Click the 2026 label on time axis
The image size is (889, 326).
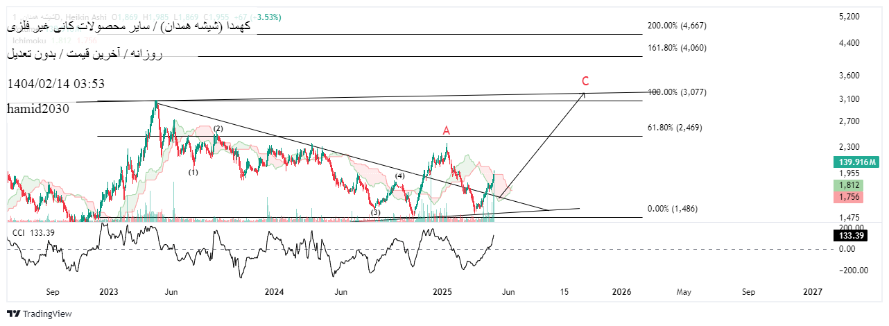pos(621,293)
